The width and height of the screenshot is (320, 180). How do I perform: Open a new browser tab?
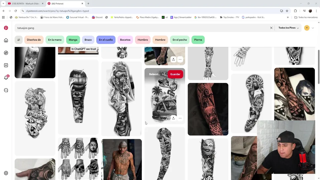88,3
